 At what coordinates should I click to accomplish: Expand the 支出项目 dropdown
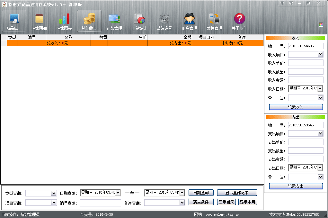(x=320, y=133)
